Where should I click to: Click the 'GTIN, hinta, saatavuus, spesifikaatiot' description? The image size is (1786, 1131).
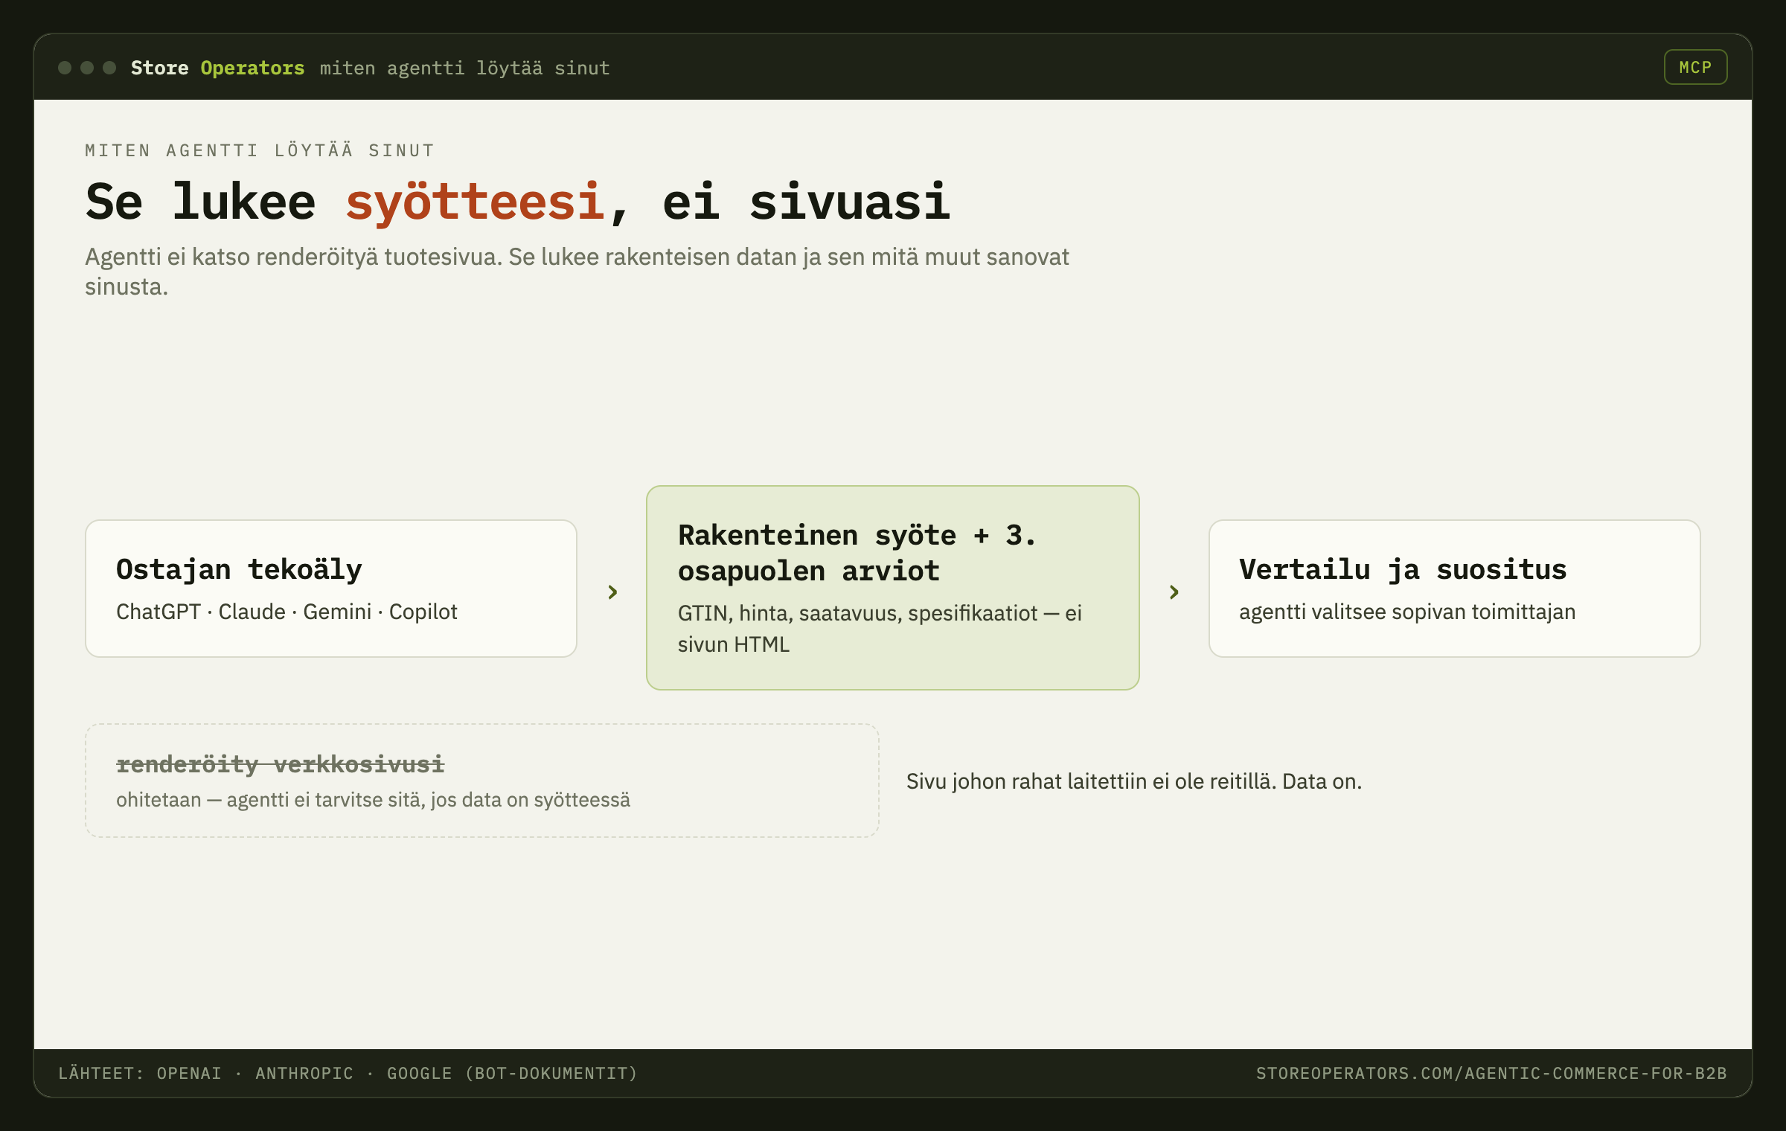[x=880, y=629]
